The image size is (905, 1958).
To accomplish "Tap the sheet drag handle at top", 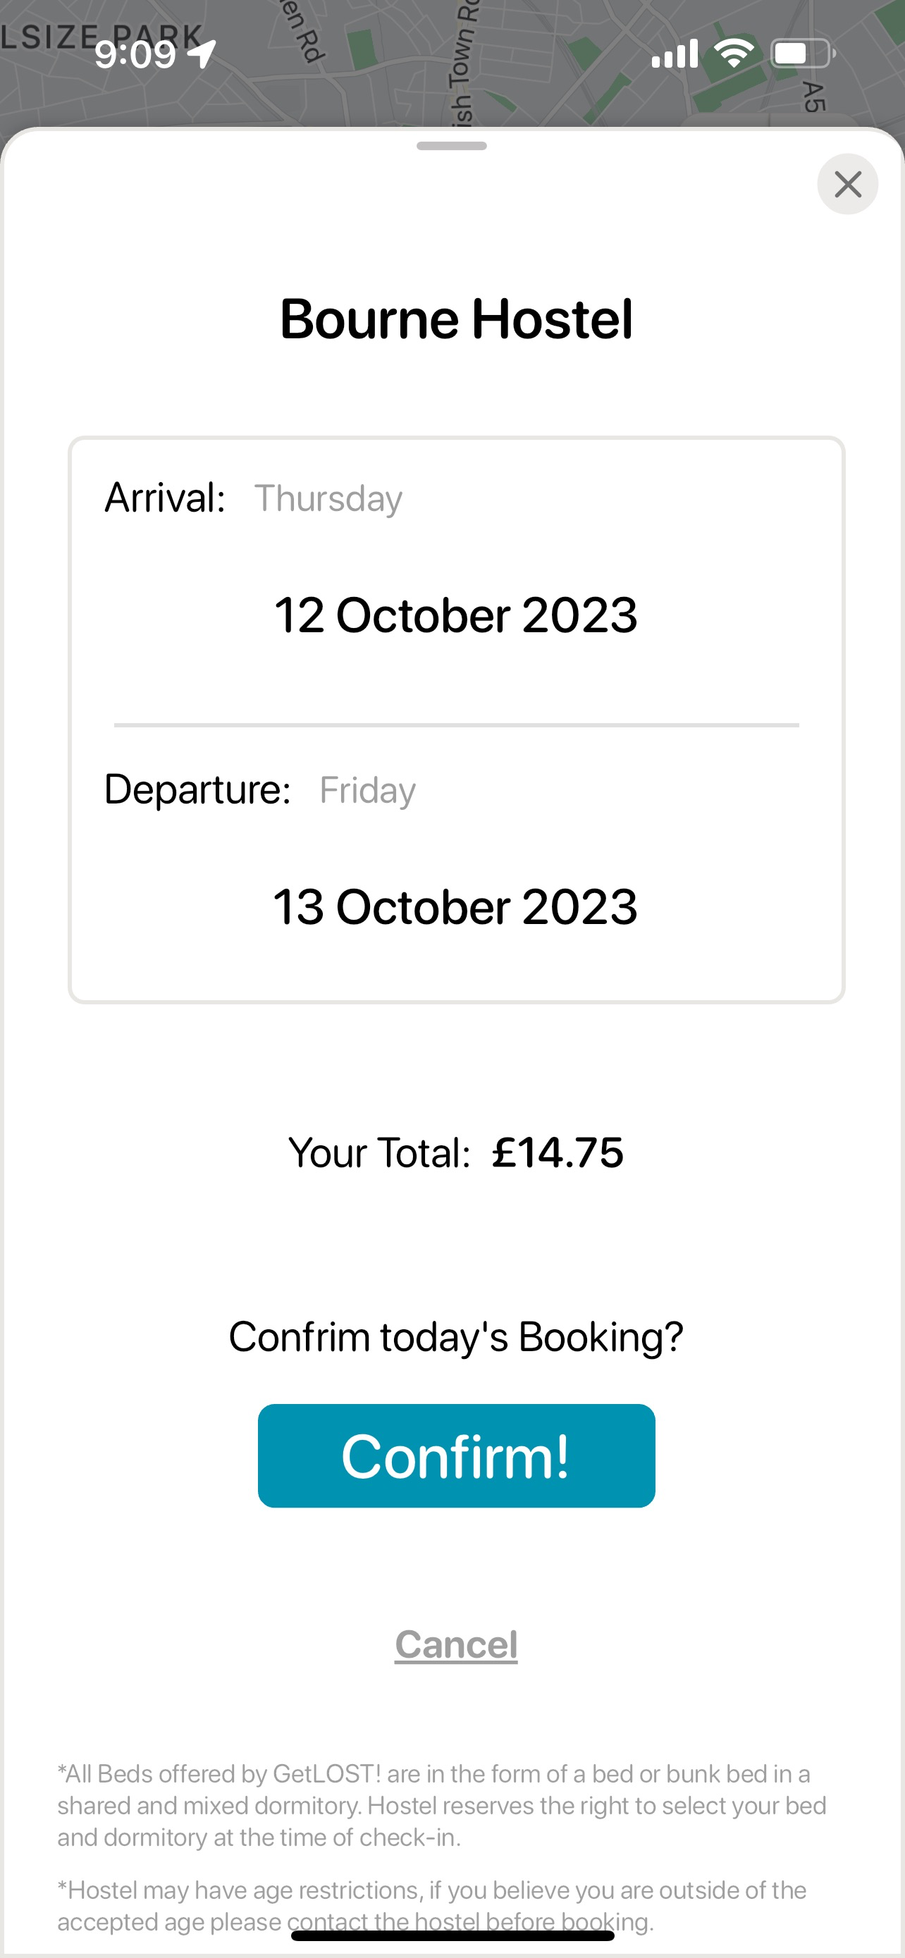I will point(451,146).
